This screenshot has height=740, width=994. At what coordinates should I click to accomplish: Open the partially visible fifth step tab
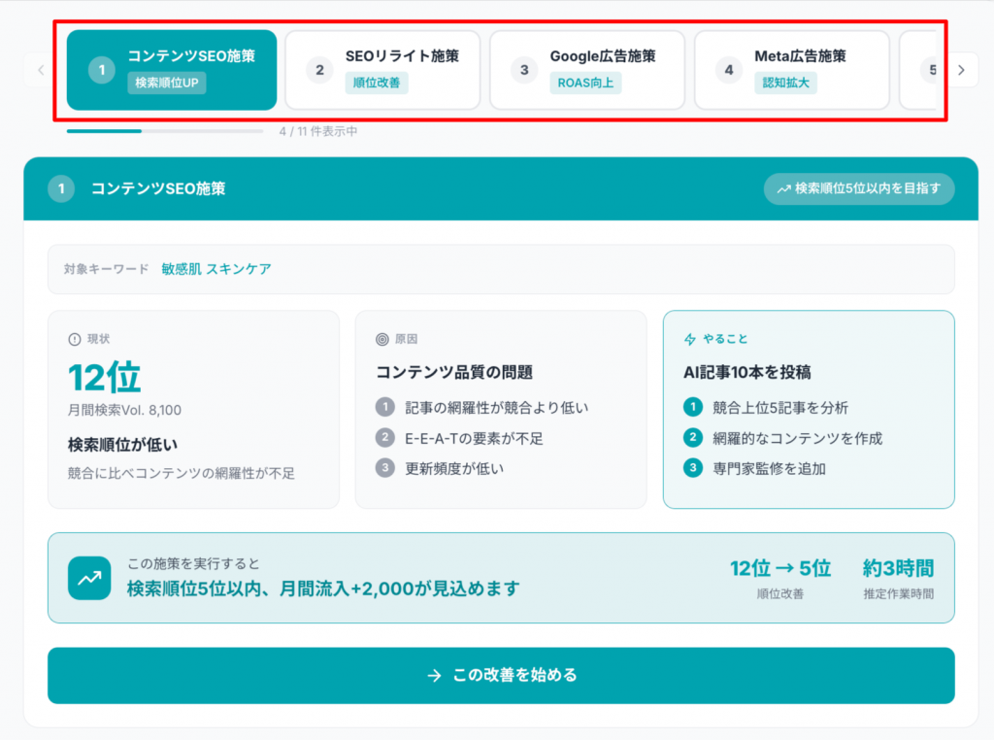[x=920, y=70]
